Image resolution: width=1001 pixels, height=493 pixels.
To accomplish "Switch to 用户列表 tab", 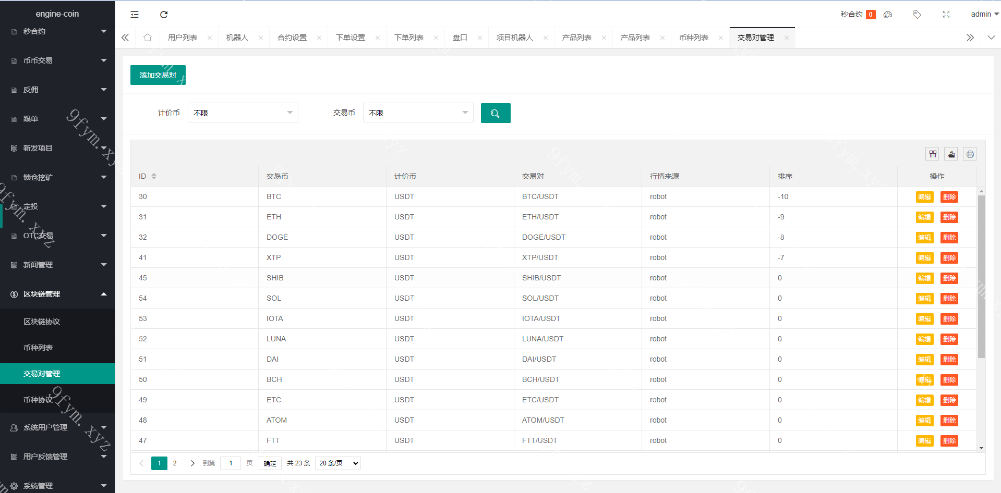I will (x=183, y=38).
